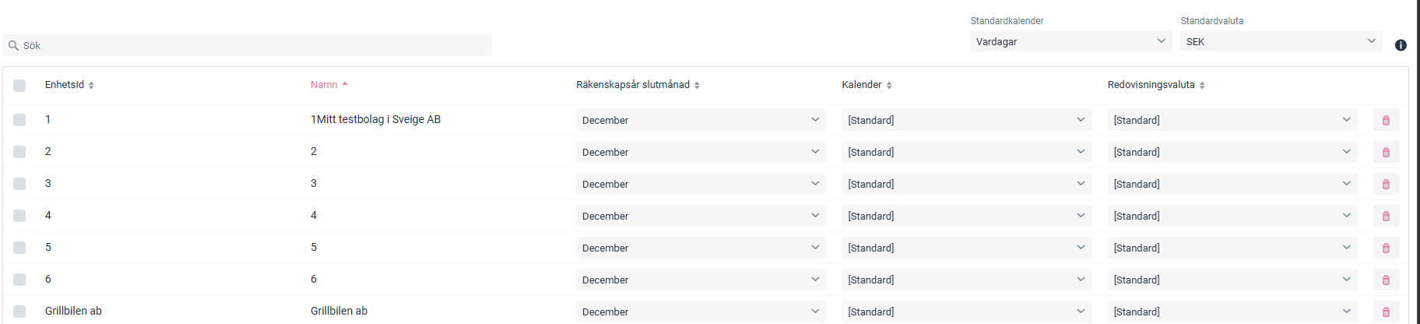Click the search magnifier icon
The height and width of the screenshot is (324, 1420).
click(x=13, y=46)
